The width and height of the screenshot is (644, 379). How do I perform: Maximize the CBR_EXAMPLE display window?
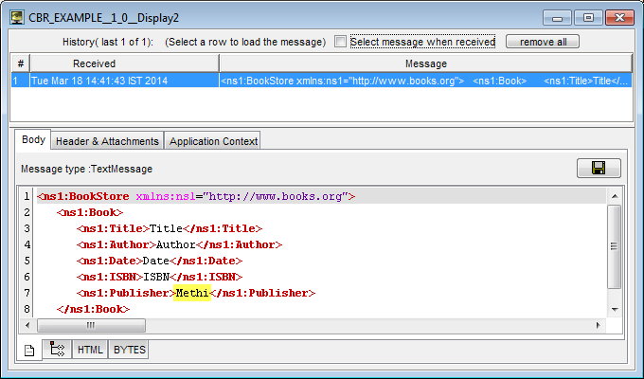pyautogui.click(x=588, y=18)
